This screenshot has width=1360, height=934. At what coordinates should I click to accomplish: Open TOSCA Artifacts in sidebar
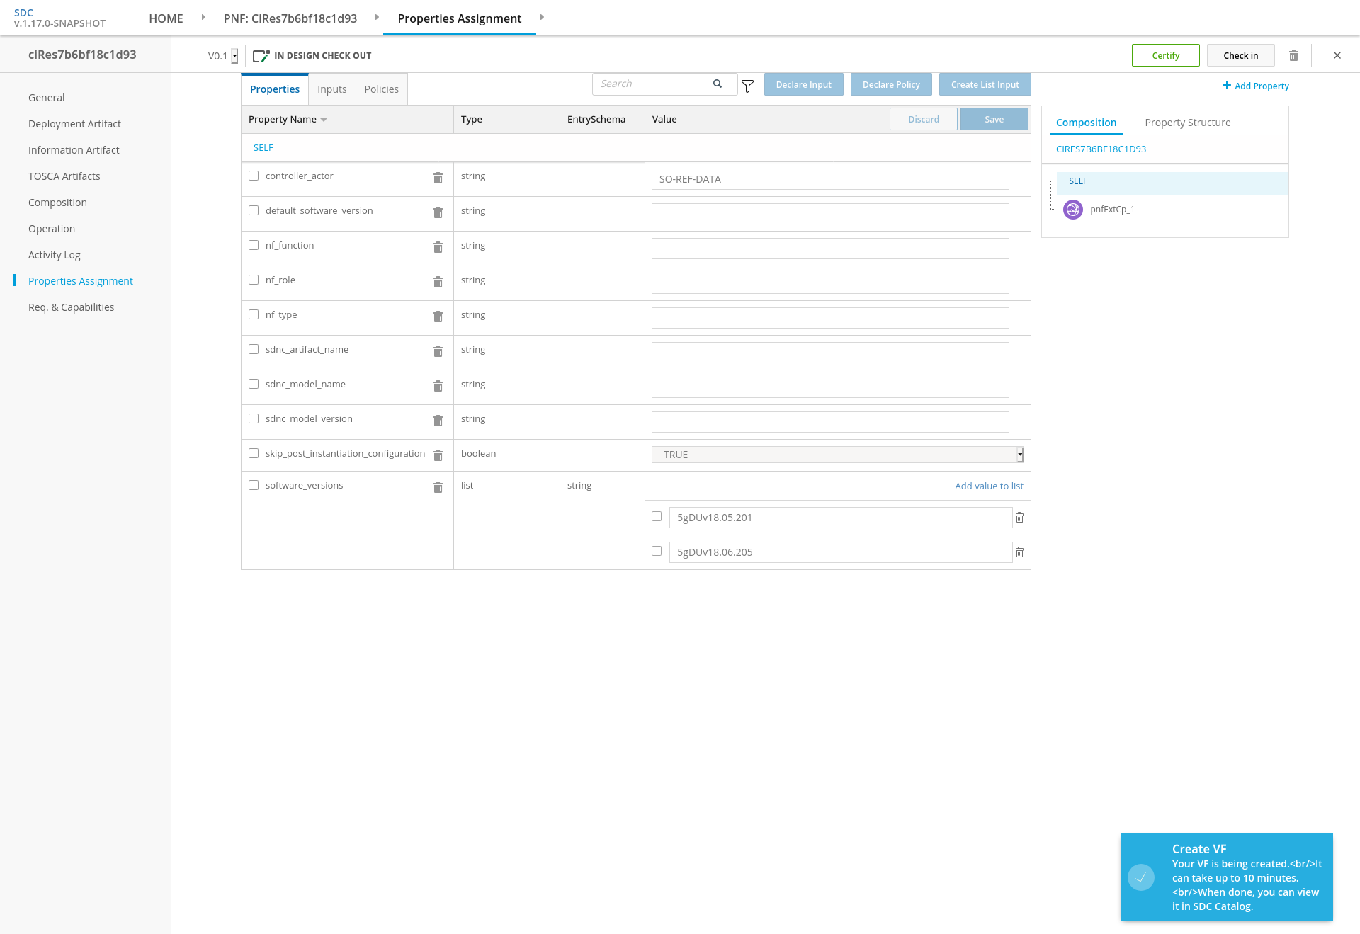[64, 176]
